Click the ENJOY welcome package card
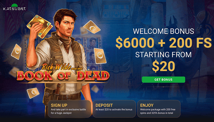This screenshot has width=214, height=122. point(159,109)
